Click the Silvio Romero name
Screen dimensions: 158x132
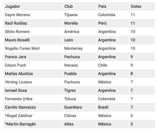click(17, 32)
